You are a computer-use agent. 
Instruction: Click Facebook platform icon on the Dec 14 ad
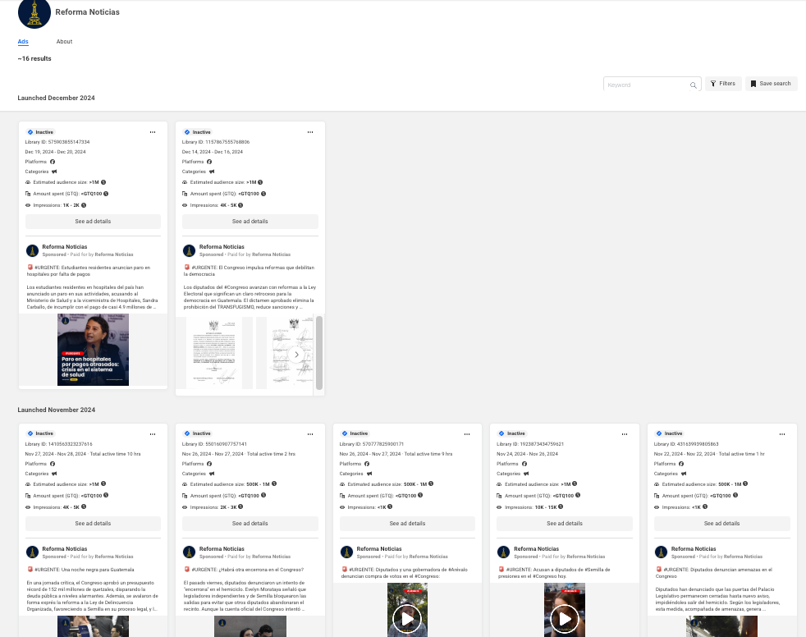[209, 162]
